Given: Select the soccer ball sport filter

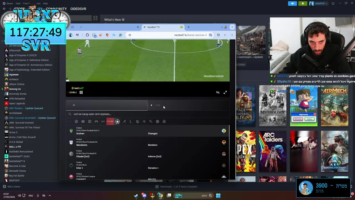Looking at the screenshot, I should (118, 121).
